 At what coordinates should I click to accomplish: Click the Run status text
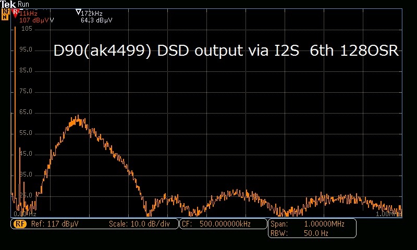pyautogui.click(x=23, y=4)
